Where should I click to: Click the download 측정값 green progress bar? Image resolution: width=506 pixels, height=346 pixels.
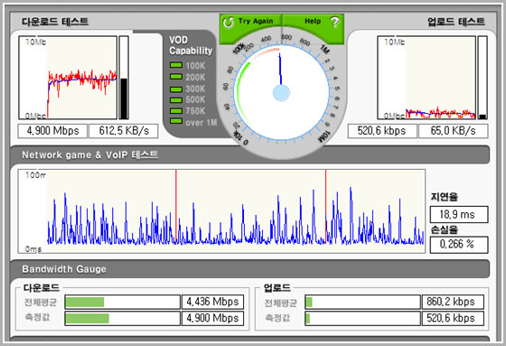[87, 318]
